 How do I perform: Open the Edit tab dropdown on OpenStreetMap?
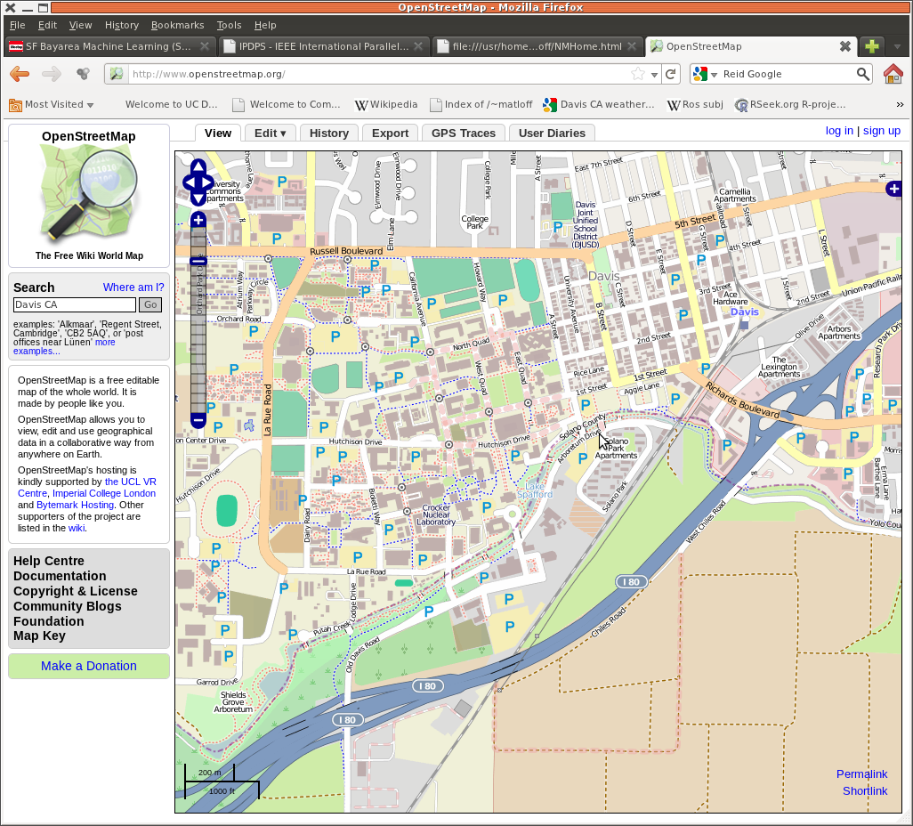270,134
